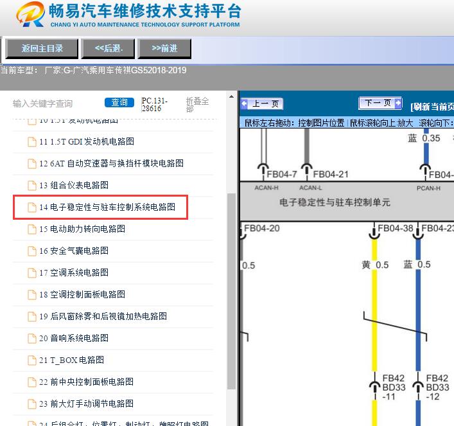Click the sidebar list scrollbar thumb
Viewport: 454px width, 426px height.
231,291
